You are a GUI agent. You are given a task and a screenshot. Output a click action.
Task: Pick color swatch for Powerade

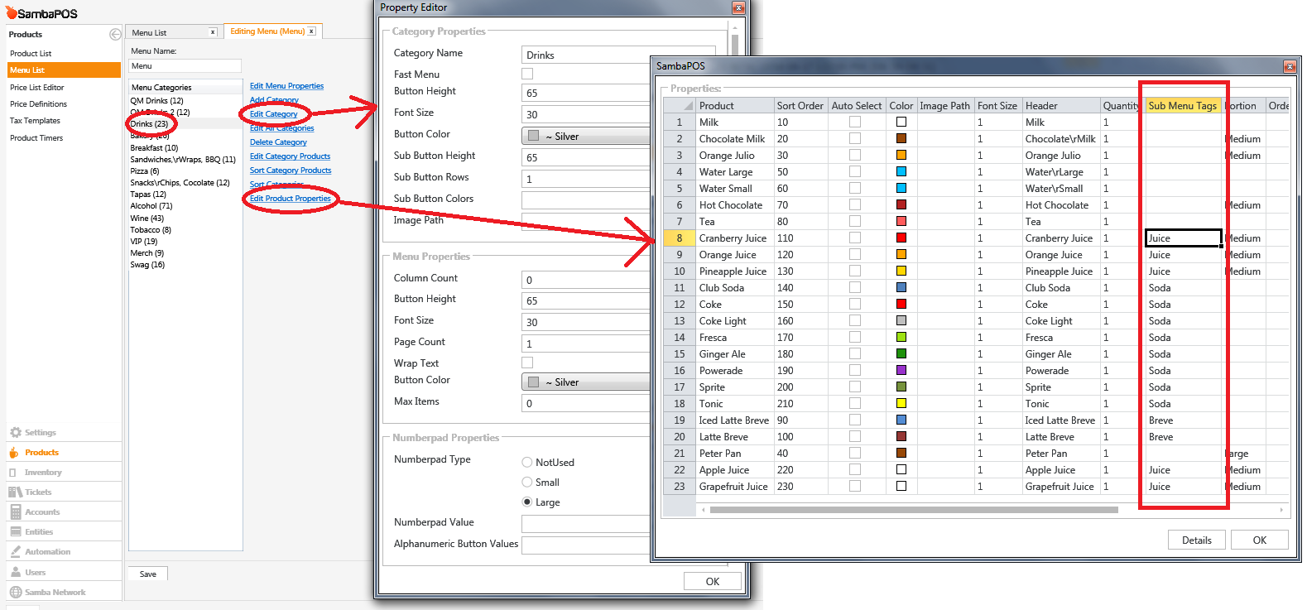(901, 370)
